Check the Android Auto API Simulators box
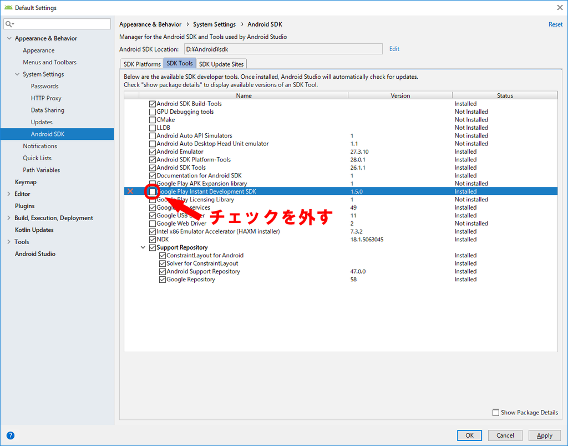This screenshot has width=568, height=446. tap(153, 136)
